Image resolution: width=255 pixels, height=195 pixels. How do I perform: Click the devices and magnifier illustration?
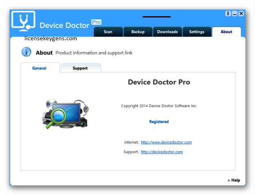[x=65, y=114]
